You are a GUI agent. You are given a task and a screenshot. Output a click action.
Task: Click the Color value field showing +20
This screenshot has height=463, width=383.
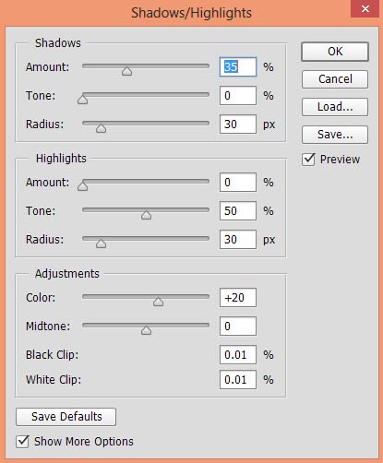click(x=238, y=298)
